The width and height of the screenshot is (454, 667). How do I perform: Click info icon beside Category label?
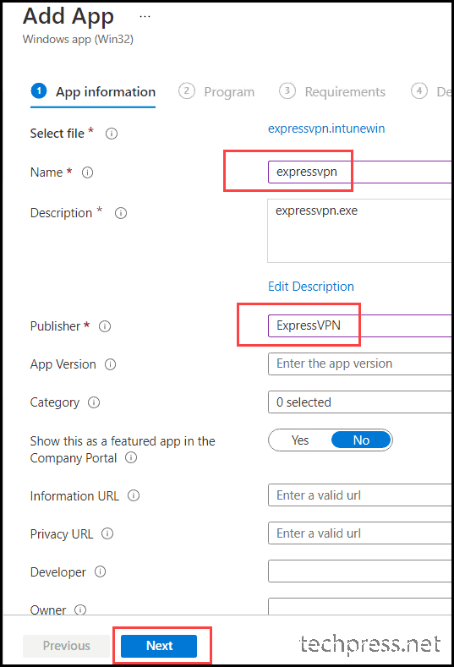(94, 402)
